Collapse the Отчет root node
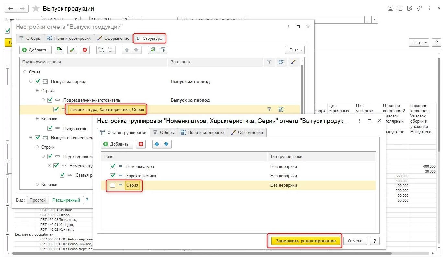446x257 pixels. pos(25,72)
